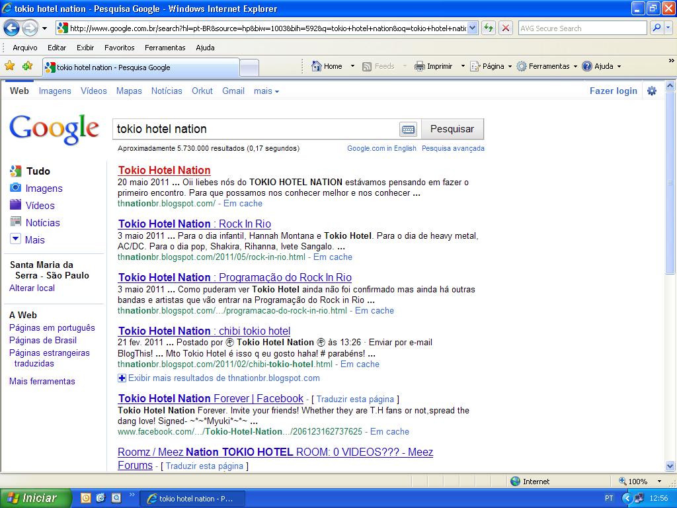Open Orkut from Google top bar

click(x=202, y=91)
